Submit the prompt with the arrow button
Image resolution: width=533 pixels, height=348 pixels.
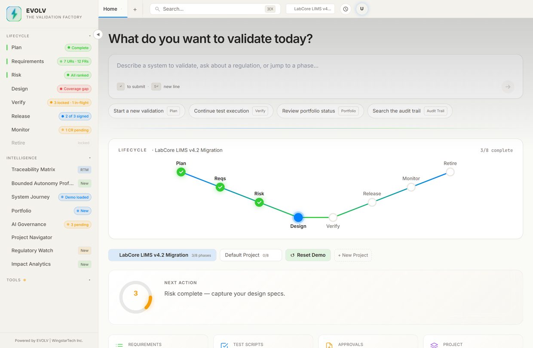pyautogui.click(x=508, y=87)
